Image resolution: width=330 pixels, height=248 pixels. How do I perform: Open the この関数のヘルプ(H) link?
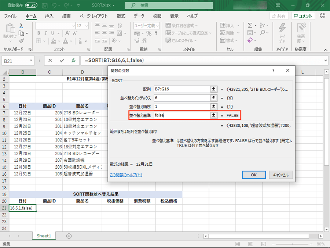point(126,175)
